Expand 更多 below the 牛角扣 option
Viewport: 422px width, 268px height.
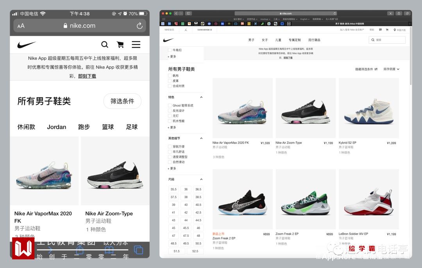tap(172, 57)
